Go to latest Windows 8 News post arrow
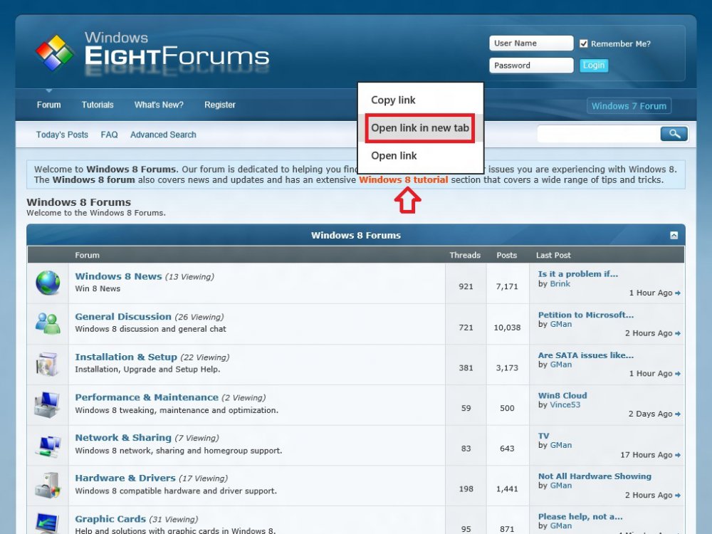The width and height of the screenshot is (712, 534). point(678,293)
